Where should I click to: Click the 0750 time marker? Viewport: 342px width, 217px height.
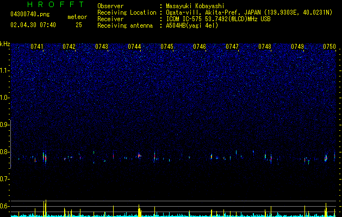click(x=329, y=47)
